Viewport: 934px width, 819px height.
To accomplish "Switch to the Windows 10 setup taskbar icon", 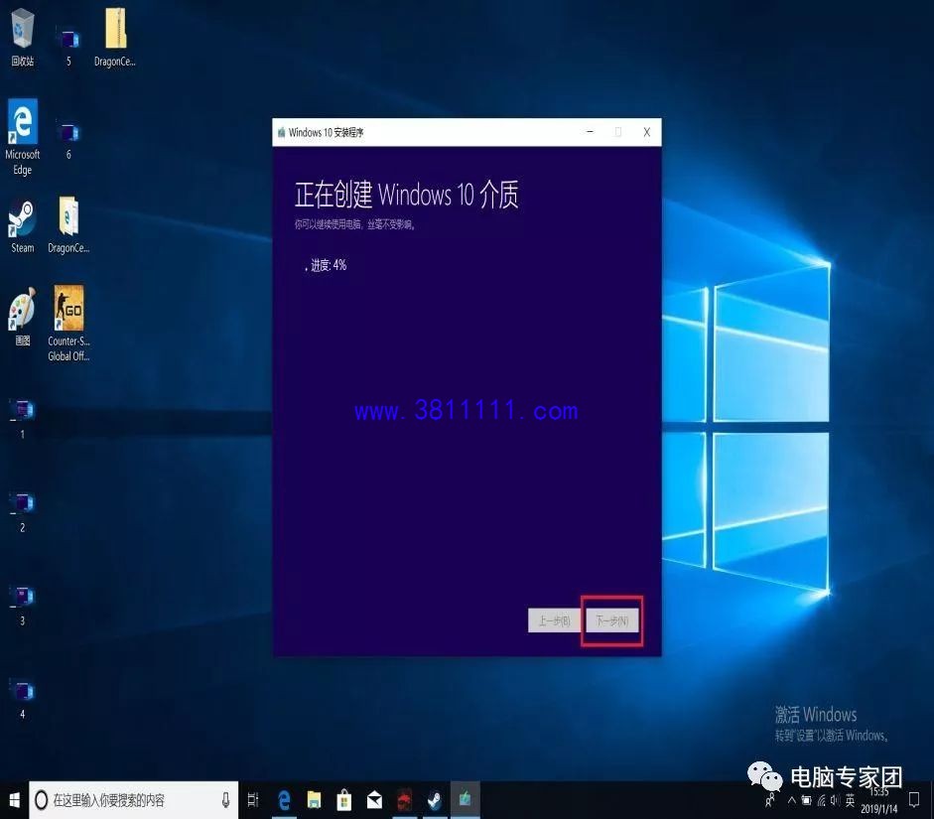I will [x=466, y=800].
